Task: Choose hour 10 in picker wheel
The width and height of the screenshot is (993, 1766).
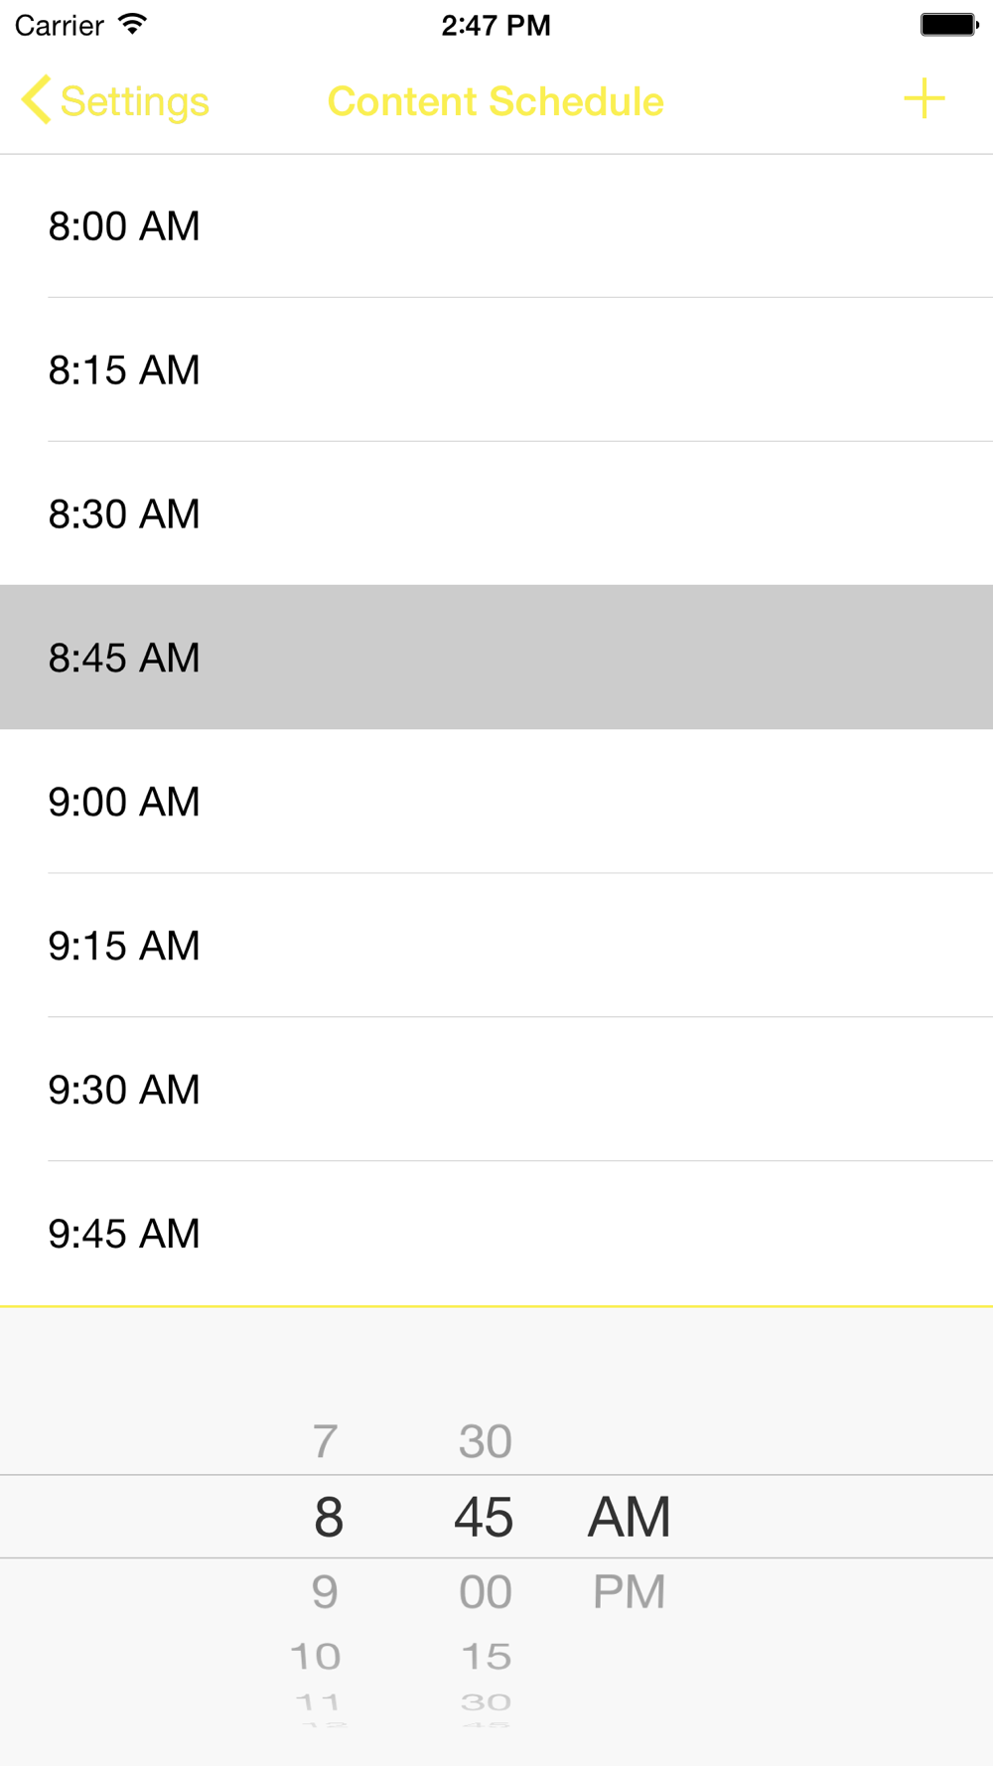Action: point(316,1656)
